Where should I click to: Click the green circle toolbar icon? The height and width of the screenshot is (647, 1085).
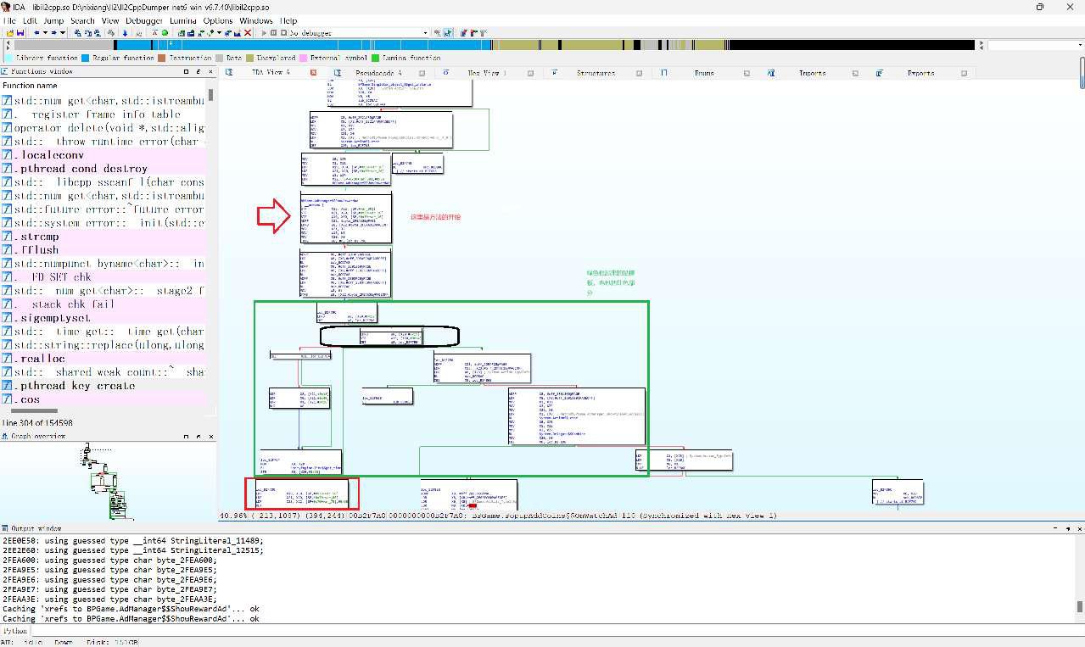(165, 33)
